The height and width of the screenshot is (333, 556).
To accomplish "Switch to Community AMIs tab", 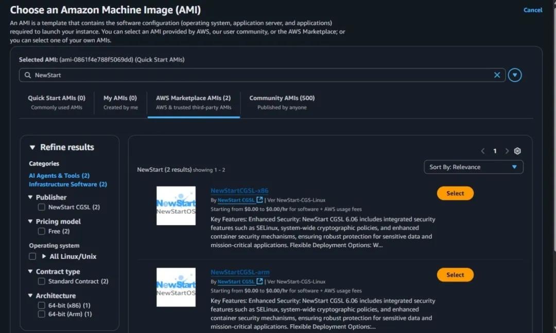I will [x=282, y=102].
